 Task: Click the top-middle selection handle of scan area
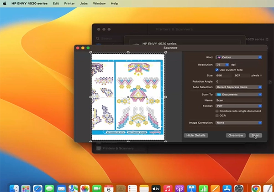coord(128,52)
